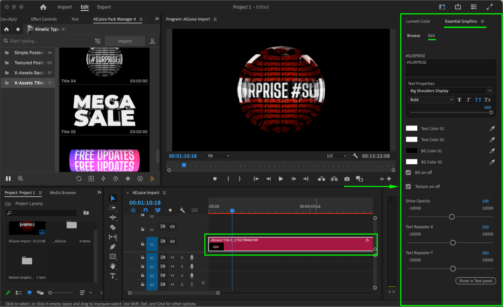The width and height of the screenshot is (503, 307).
Task: Open the Export workspace tab
Action: pos(104,7)
